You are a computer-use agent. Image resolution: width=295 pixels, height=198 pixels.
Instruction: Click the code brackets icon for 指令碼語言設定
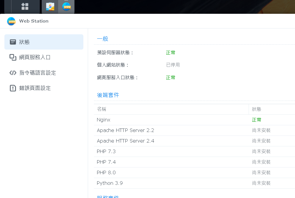click(x=13, y=73)
